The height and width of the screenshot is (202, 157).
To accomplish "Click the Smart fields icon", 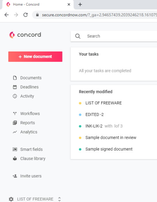I will (15, 149).
